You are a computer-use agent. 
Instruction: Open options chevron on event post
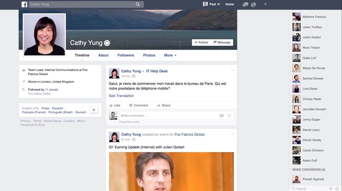[232, 134]
